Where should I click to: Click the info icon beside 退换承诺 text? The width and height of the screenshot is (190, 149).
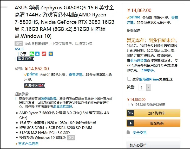[x=16, y=99]
